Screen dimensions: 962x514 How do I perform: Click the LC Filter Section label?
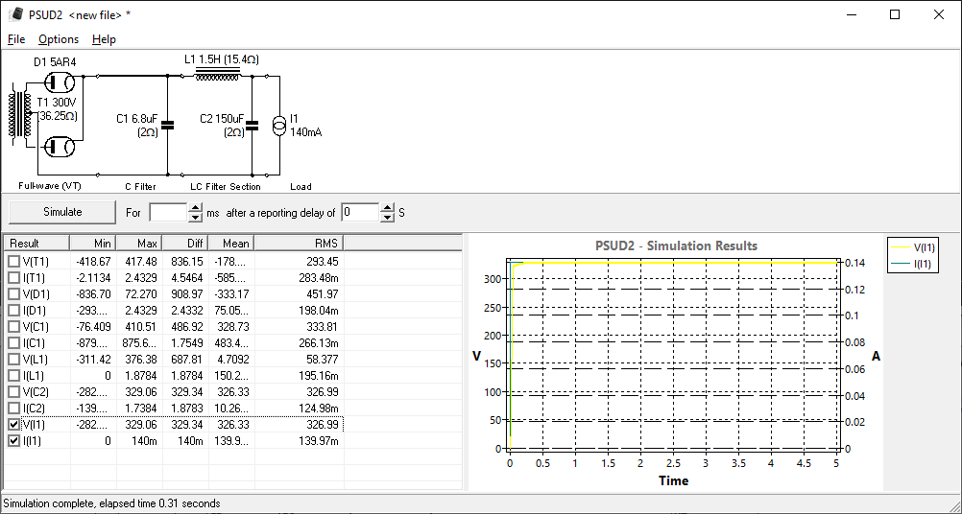point(226,186)
